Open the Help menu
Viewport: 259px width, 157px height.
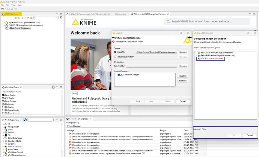coord(20,5)
